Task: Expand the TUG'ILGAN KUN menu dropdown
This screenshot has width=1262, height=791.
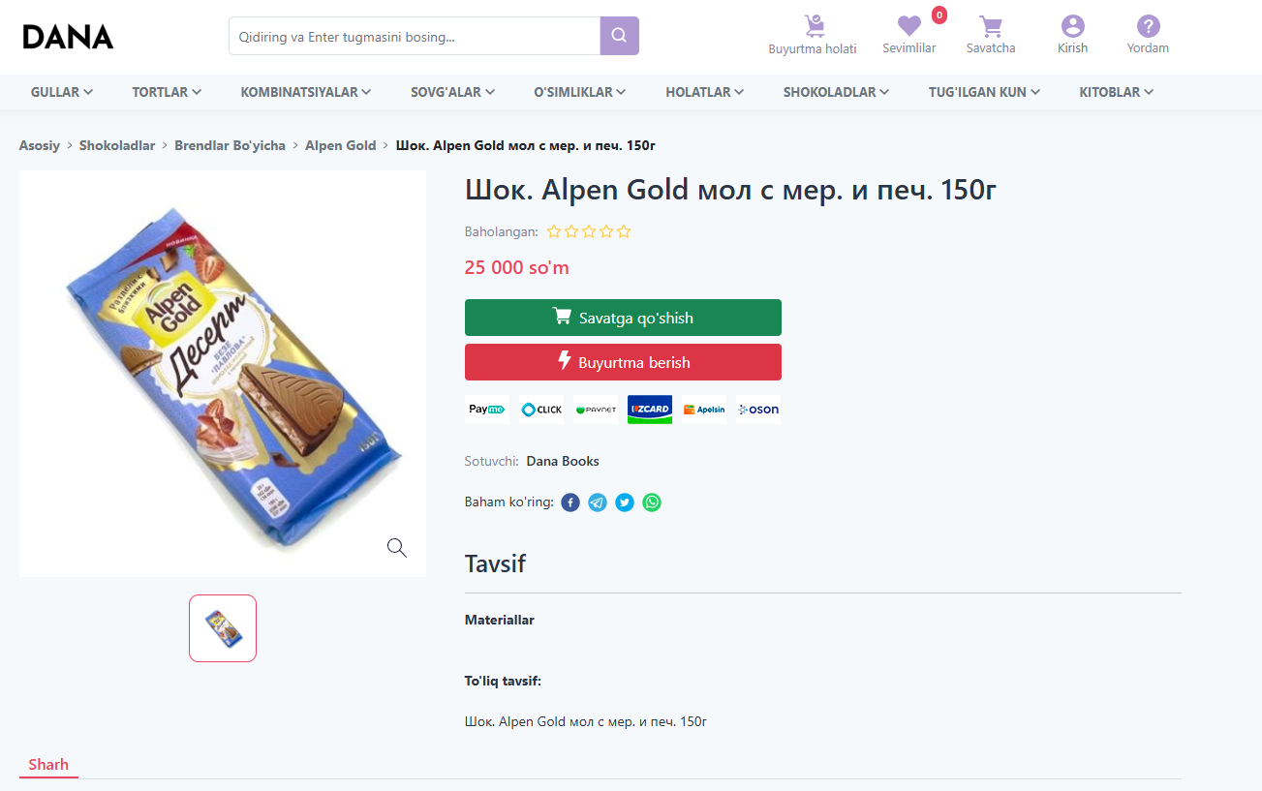Action: (x=984, y=92)
